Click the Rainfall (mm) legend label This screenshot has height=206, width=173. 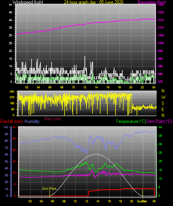(11, 121)
